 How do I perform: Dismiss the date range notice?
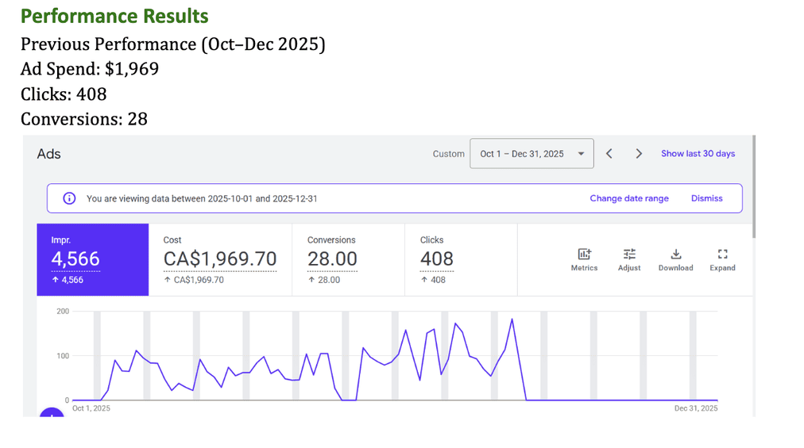click(x=706, y=198)
